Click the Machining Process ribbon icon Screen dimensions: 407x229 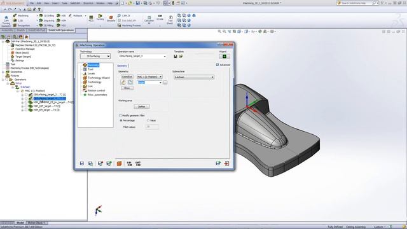[129, 25]
